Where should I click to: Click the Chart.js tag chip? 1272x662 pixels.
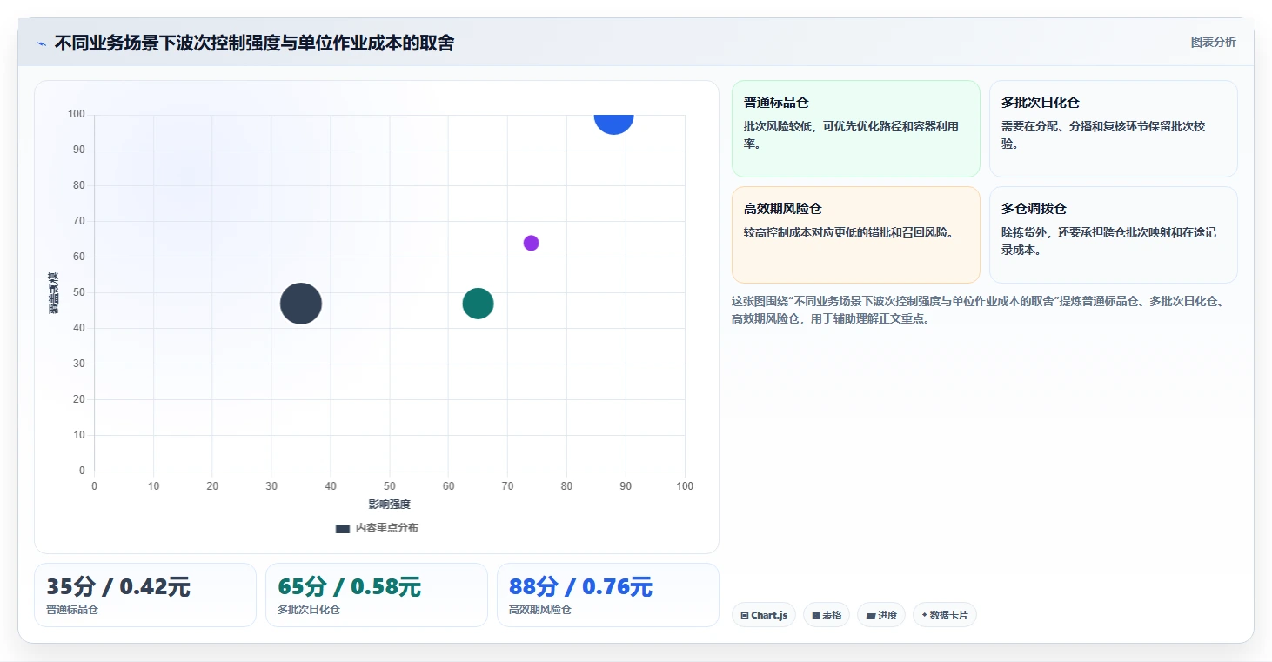point(764,615)
